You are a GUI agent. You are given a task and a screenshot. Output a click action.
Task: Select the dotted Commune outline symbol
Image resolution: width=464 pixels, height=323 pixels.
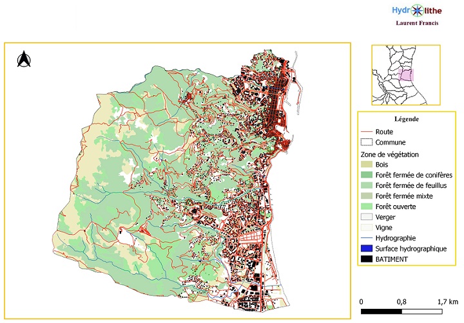367,142
